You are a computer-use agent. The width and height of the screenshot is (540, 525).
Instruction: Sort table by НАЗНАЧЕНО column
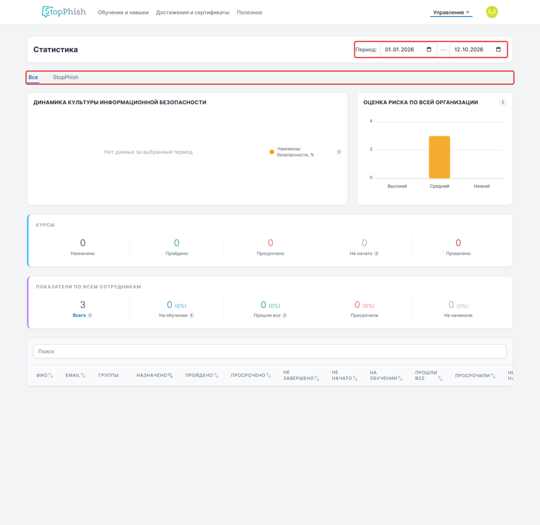pos(170,375)
